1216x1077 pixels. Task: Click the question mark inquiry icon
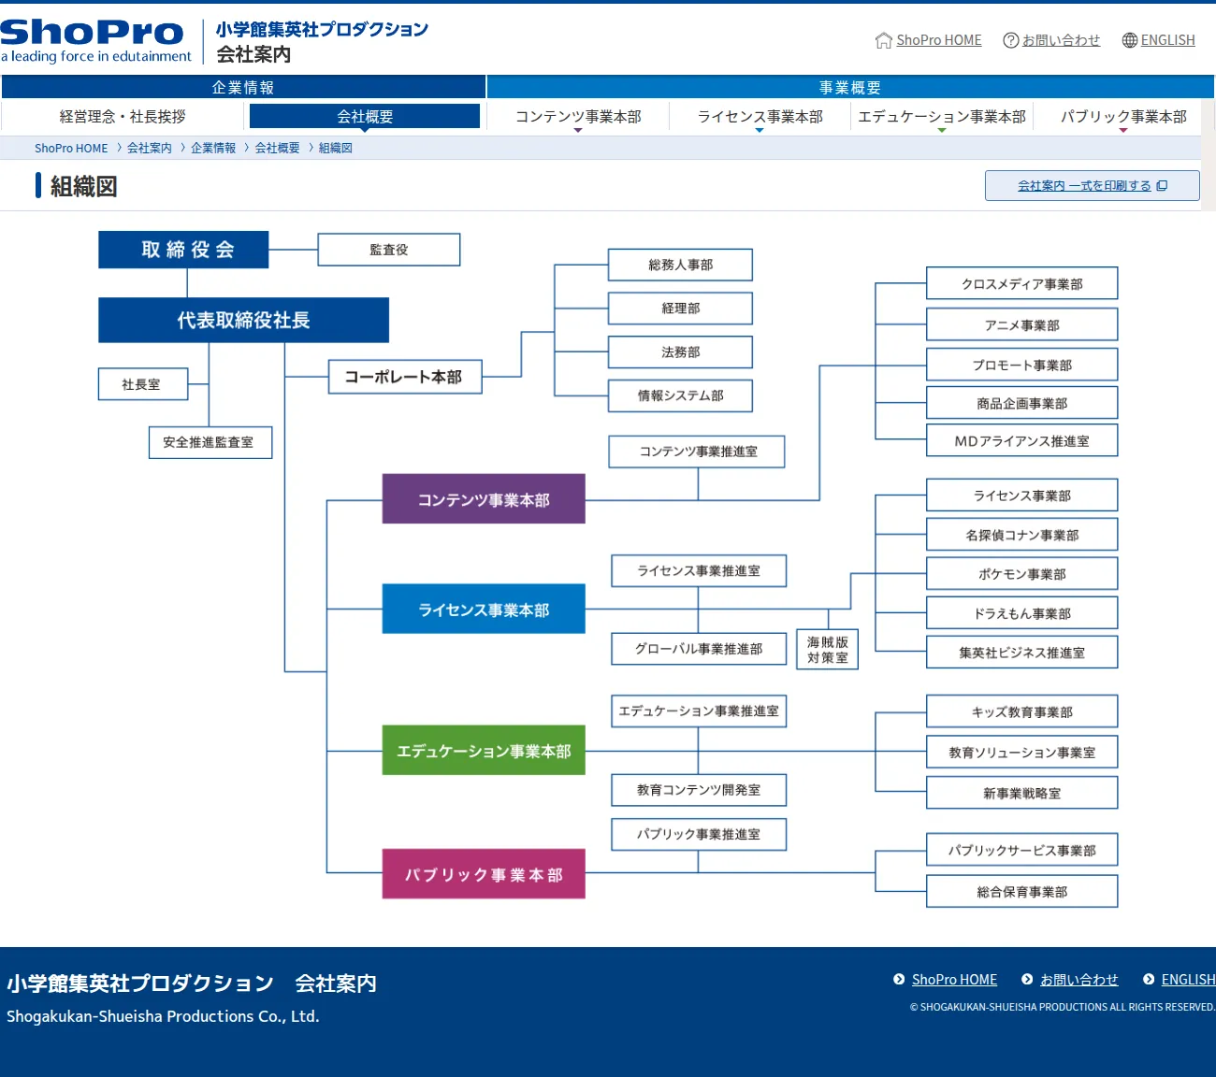pos(1010,40)
